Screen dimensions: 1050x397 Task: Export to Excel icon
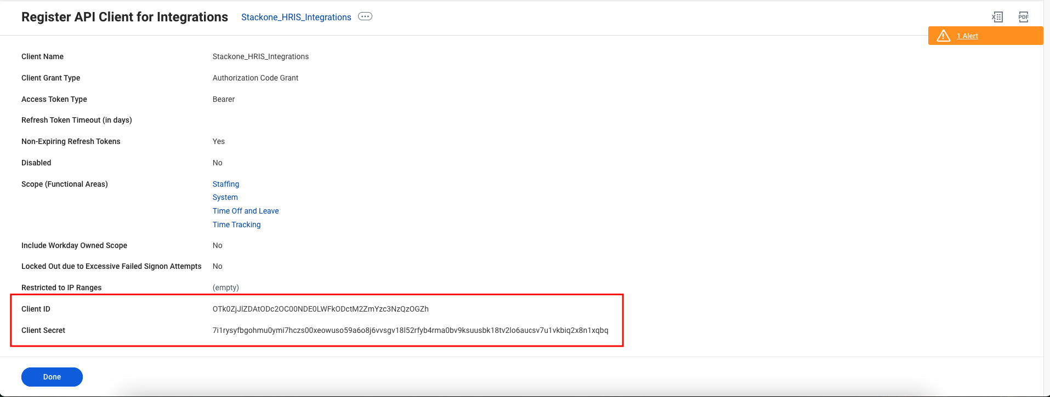(997, 17)
